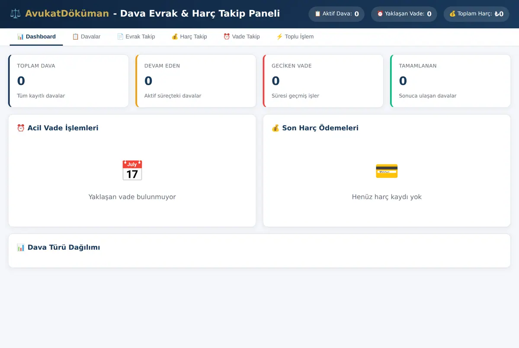Click the clipboard icon in Aktif Dava badge
The height and width of the screenshot is (348, 519).
tap(317, 14)
